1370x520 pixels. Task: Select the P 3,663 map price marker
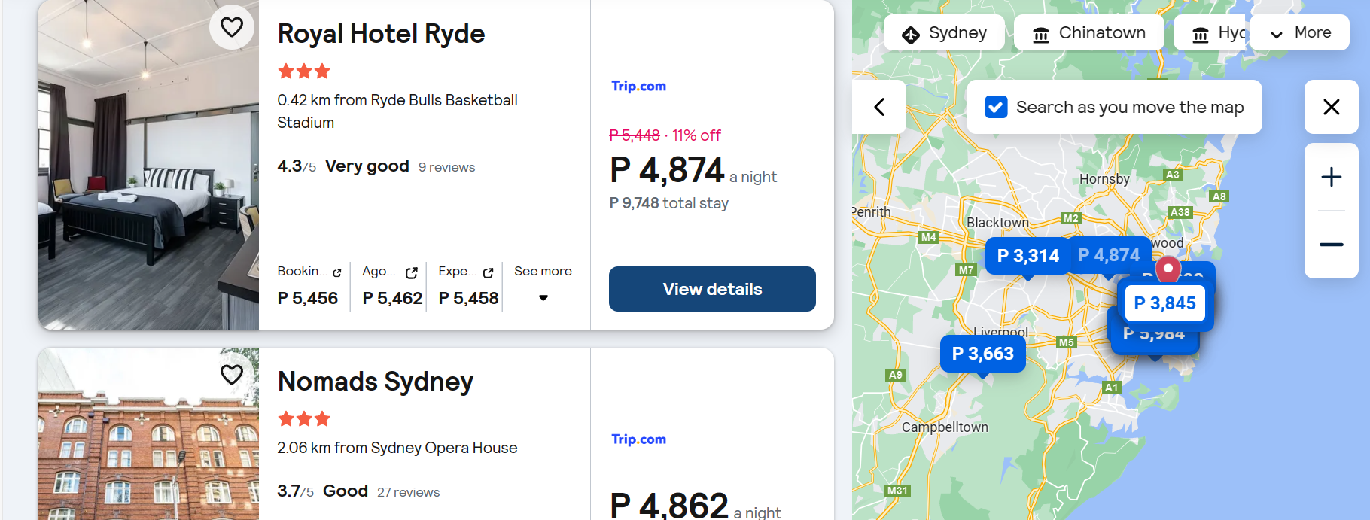pyautogui.click(x=982, y=354)
